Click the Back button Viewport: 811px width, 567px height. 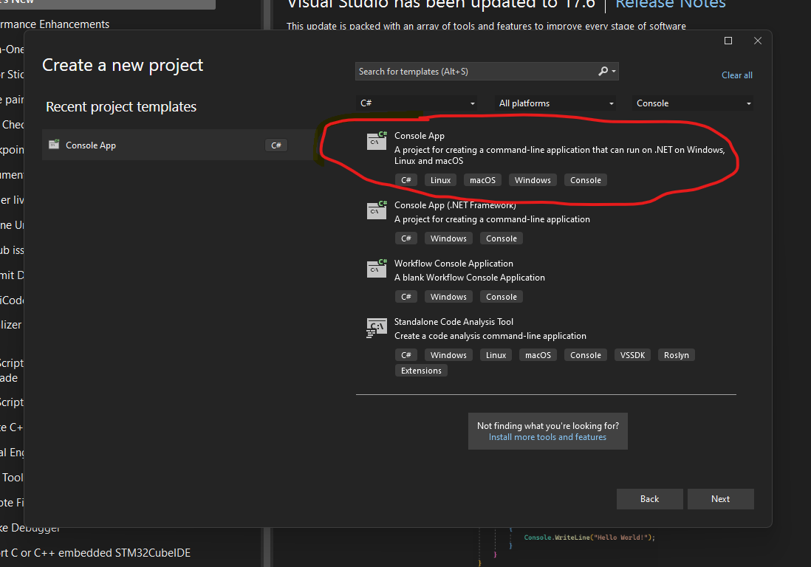650,499
